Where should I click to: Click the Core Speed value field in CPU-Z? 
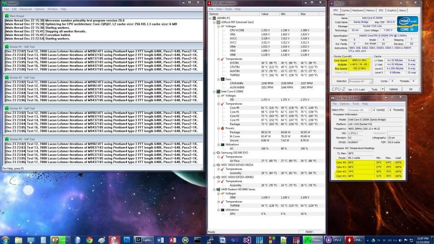tap(359, 60)
